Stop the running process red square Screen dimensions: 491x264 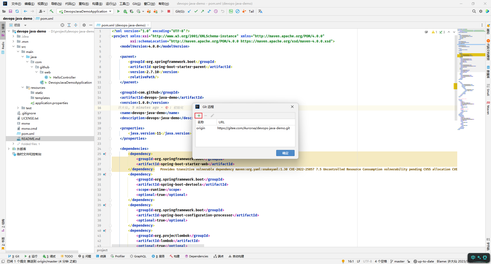pyautogui.click(x=169, y=11)
